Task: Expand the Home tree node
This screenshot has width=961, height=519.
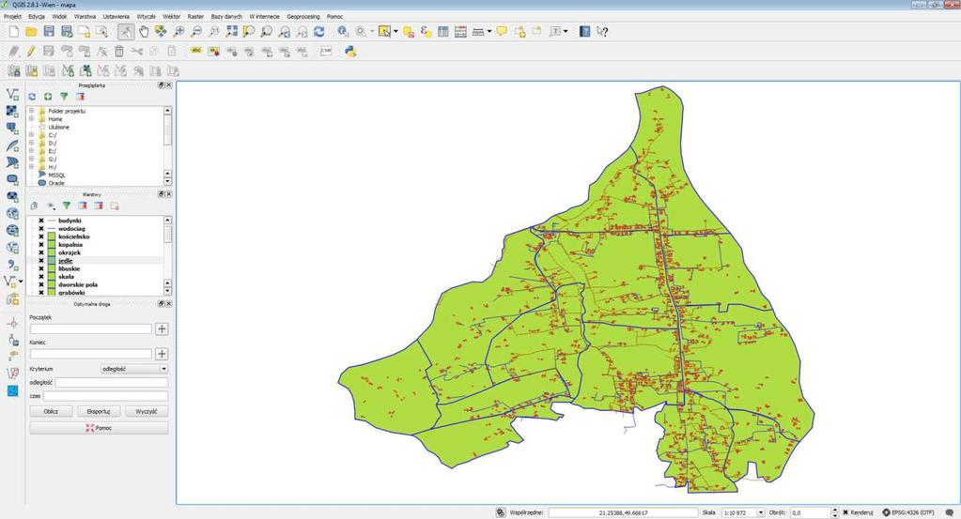Action: pyautogui.click(x=31, y=119)
